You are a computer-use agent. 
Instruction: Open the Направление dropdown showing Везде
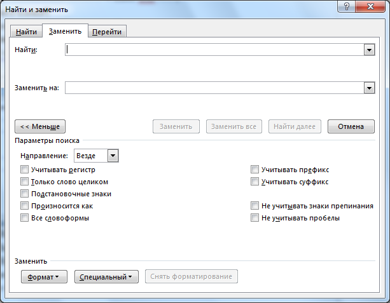click(96, 156)
